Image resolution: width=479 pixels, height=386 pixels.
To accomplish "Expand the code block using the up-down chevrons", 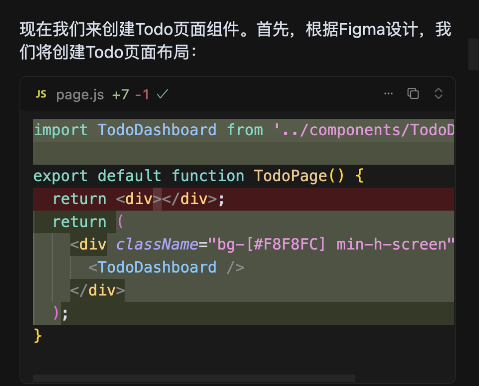I will 438,94.
